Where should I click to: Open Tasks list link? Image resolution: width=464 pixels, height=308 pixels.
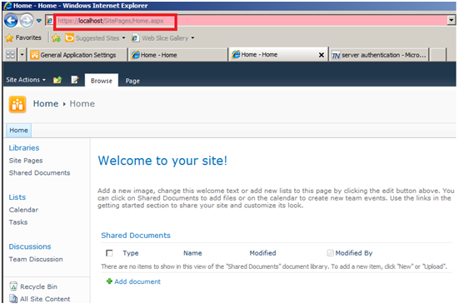coord(18,222)
